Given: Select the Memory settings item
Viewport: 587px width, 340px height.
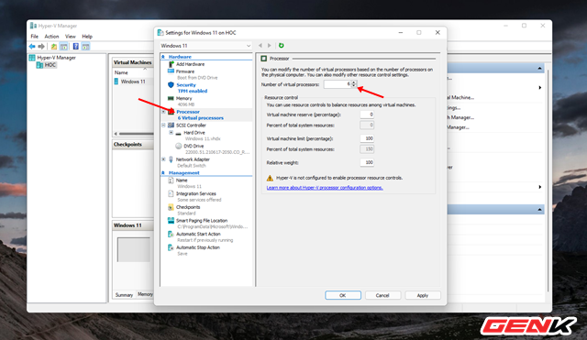Looking at the screenshot, I should (x=183, y=98).
